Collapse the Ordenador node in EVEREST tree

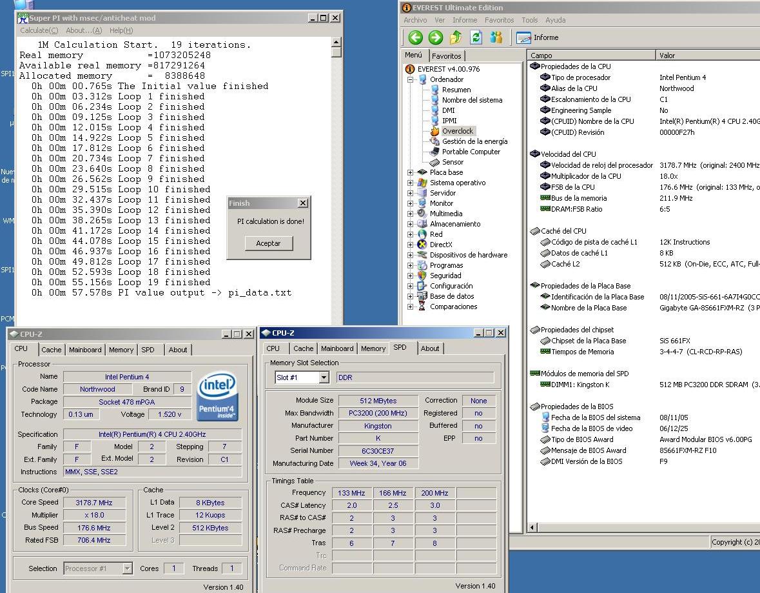coord(410,79)
